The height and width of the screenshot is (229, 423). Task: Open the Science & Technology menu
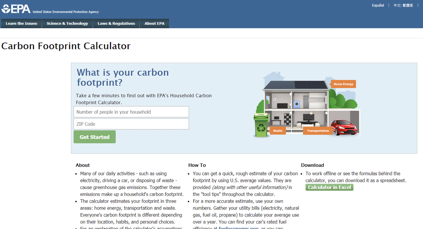(67, 23)
